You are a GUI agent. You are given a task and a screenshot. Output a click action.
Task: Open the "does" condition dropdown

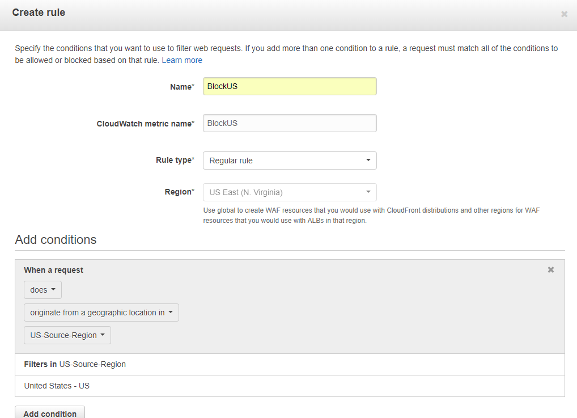tap(43, 290)
